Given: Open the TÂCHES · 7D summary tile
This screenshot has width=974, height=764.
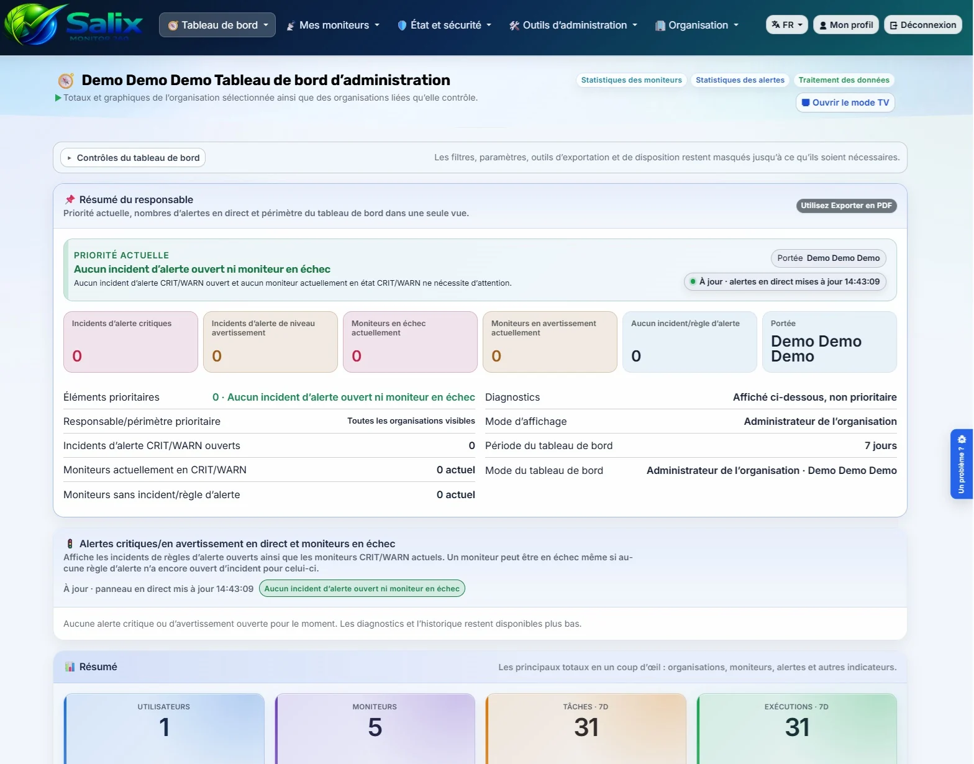Looking at the screenshot, I should point(586,729).
